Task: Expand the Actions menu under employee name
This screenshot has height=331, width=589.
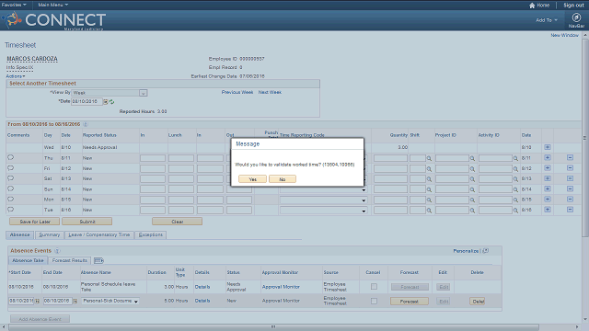Action: (16, 76)
